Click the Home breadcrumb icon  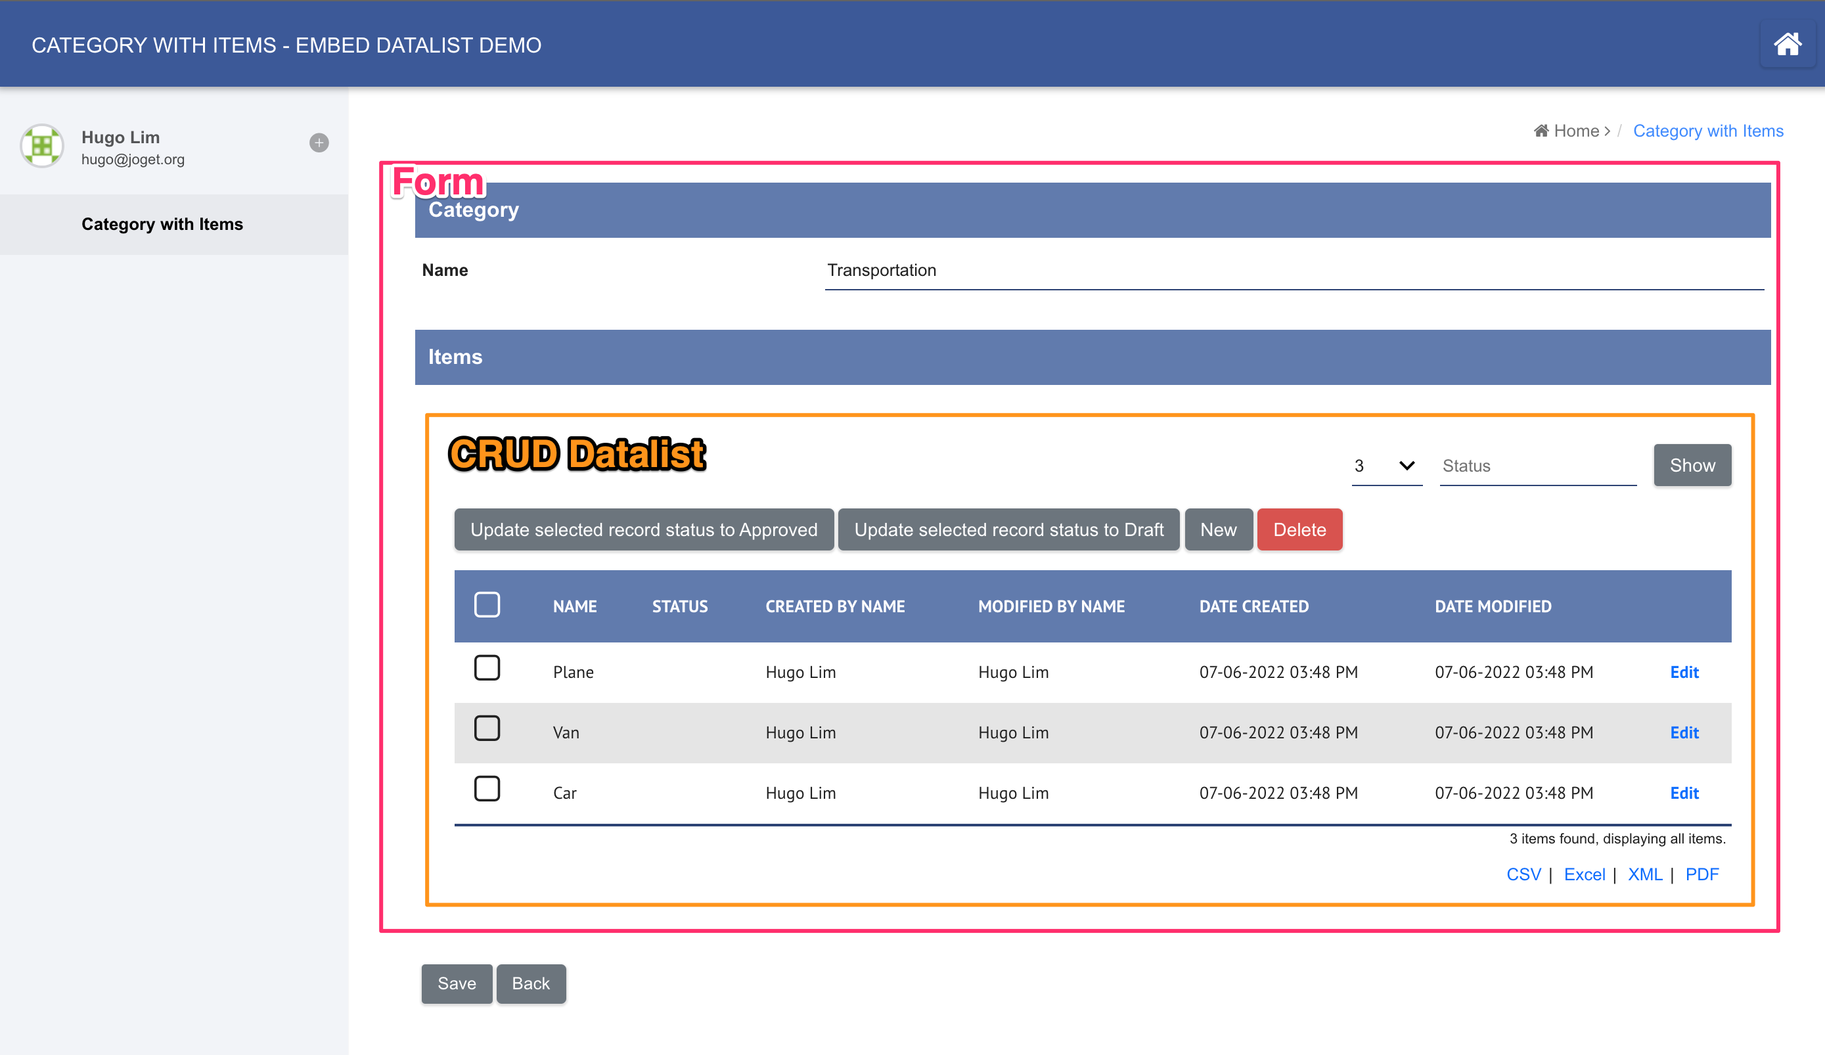coord(1541,131)
